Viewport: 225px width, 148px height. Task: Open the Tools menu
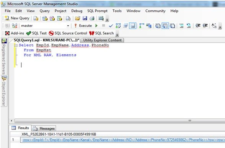117,11
